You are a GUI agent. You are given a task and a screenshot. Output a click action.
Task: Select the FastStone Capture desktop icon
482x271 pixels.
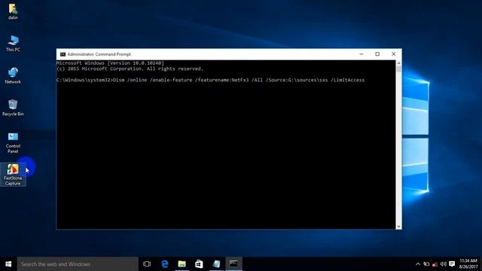13,175
